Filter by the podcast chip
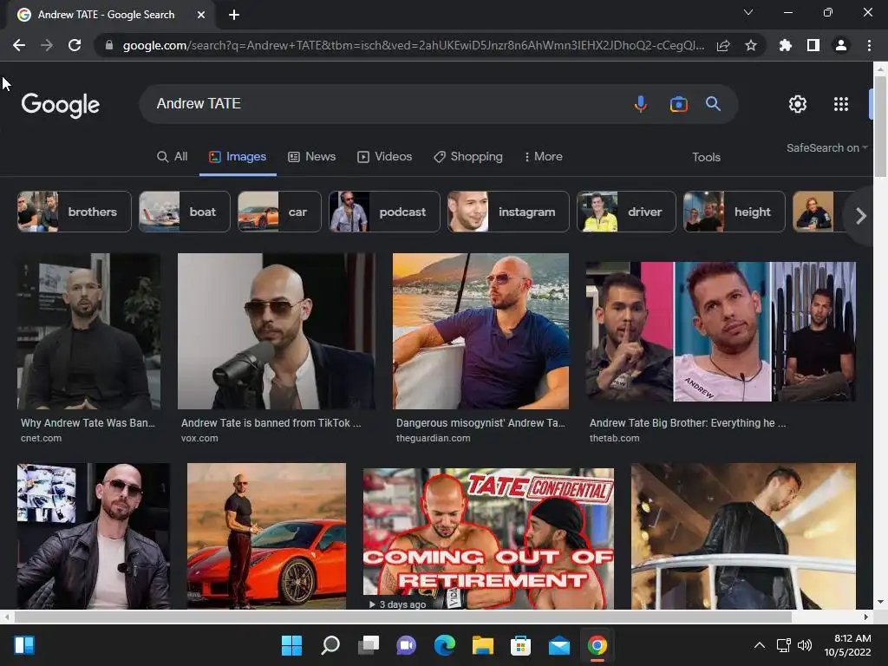 click(x=384, y=212)
